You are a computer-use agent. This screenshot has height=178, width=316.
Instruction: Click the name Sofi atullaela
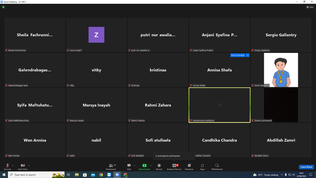(158, 140)
